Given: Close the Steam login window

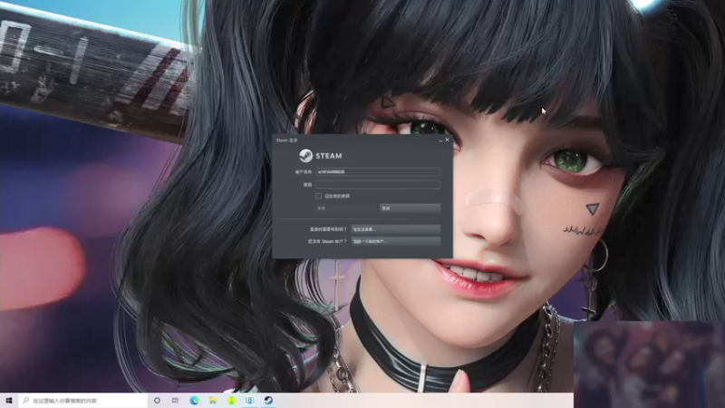Looking at the screenshot, I should (x=447, y=140).
